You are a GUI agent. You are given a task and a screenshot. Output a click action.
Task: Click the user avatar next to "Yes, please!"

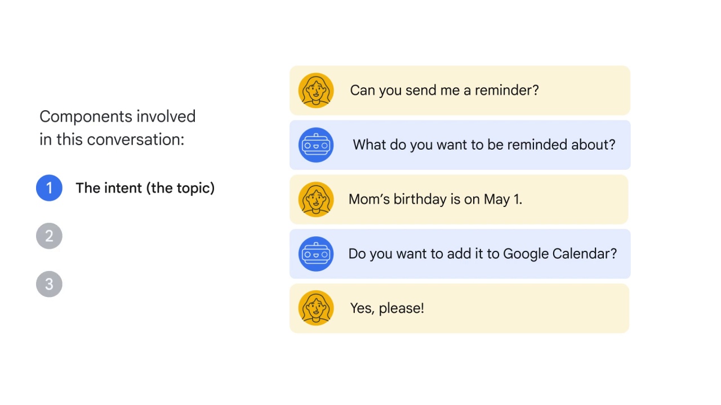pos(316,308)
